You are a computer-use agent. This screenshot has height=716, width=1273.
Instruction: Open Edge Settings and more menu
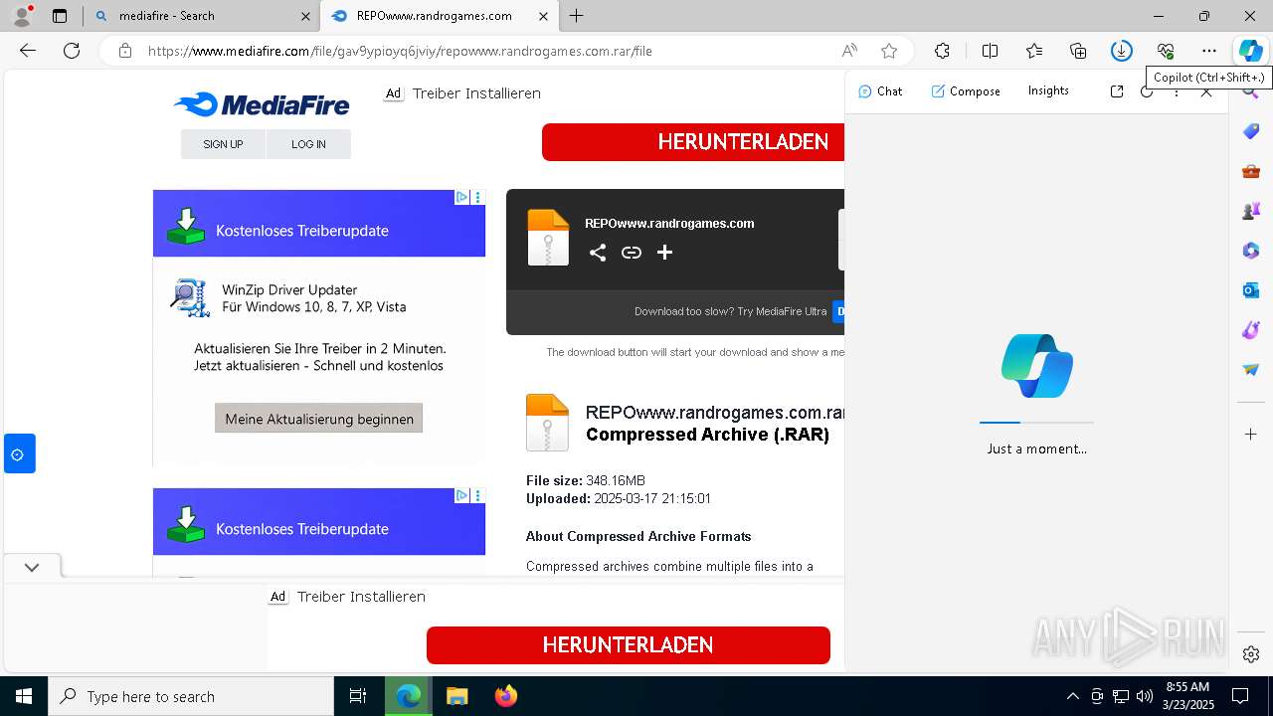tap(1209, 51)
